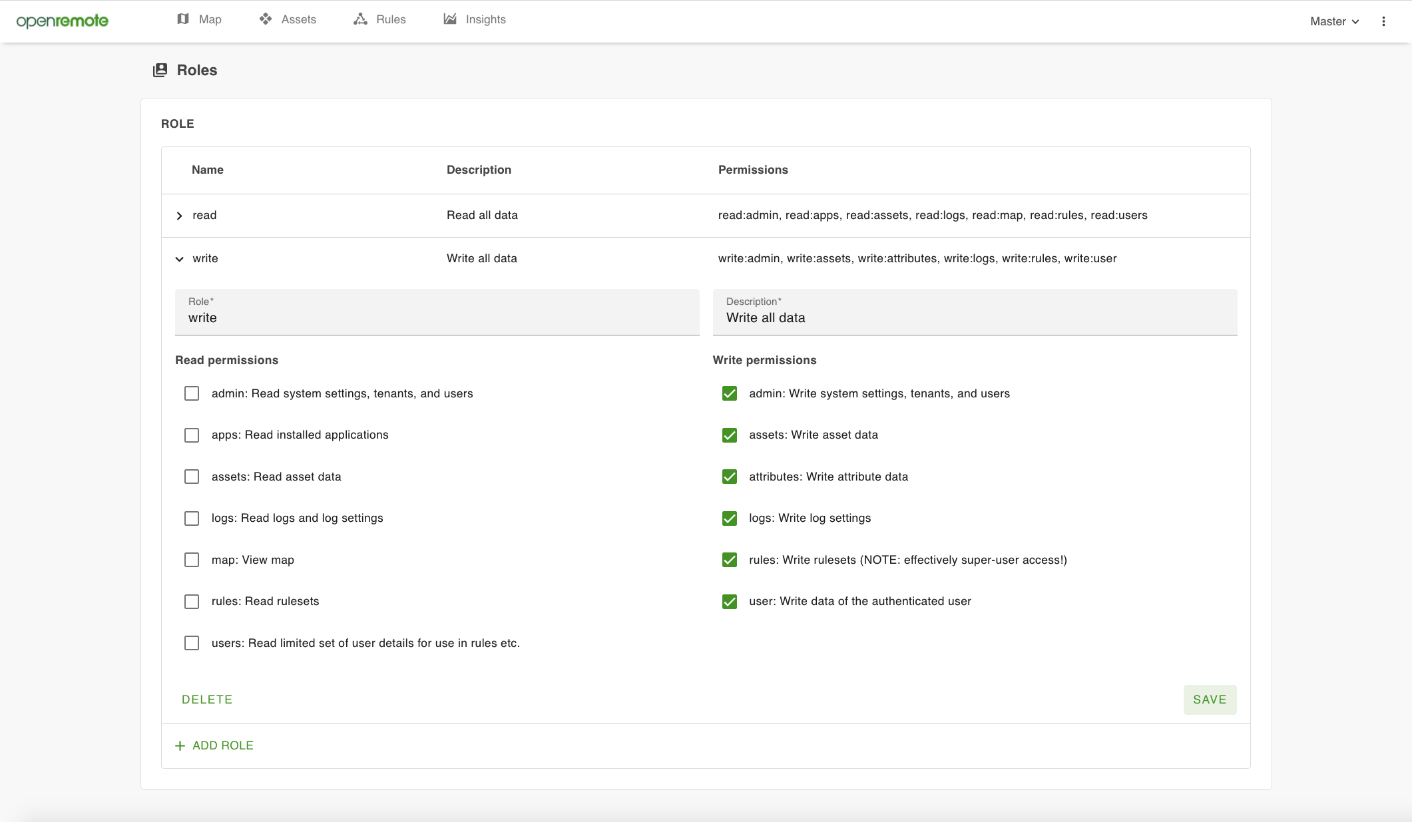Open the Assets menu item

pos(298,19)
